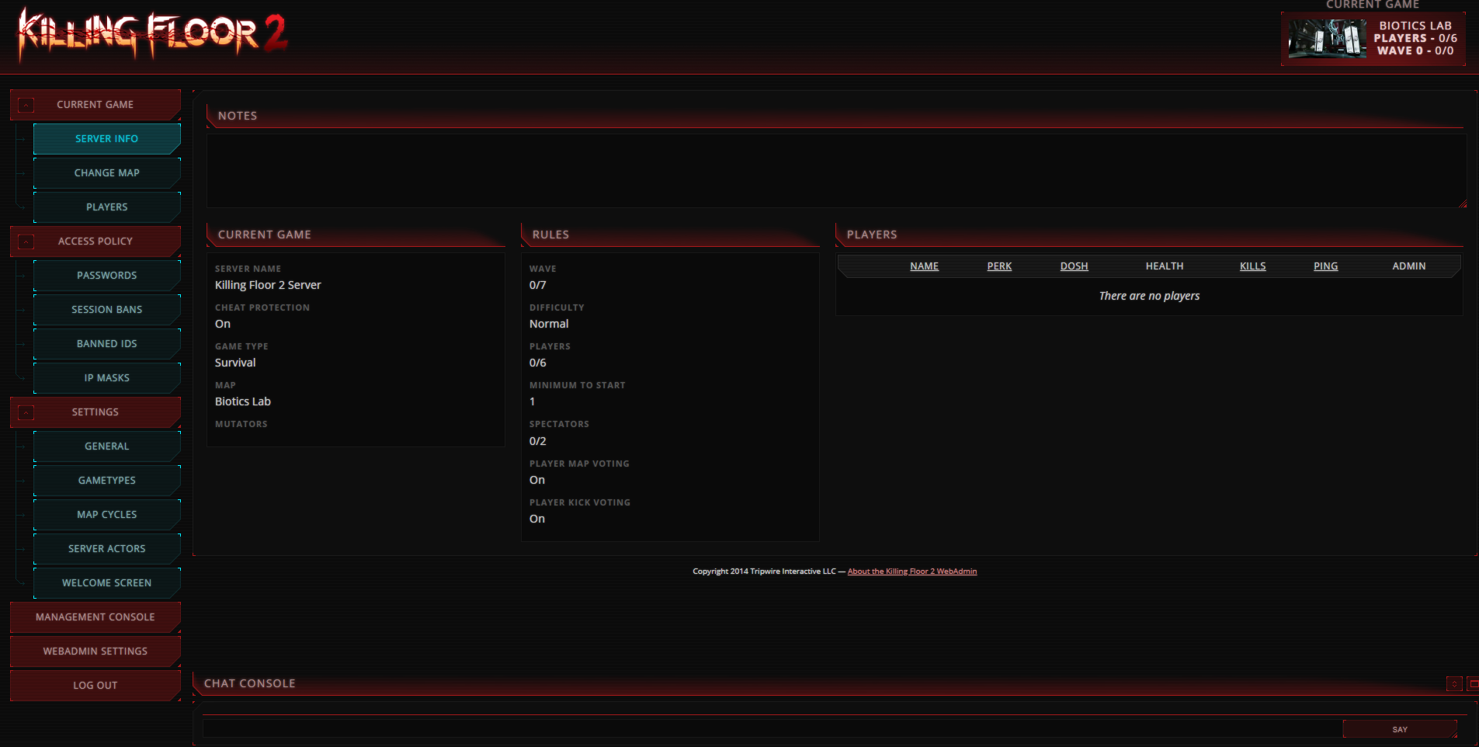Viewport: 1479px width, 747px height.
Task: Open General settings
Action: pos(107,446)
